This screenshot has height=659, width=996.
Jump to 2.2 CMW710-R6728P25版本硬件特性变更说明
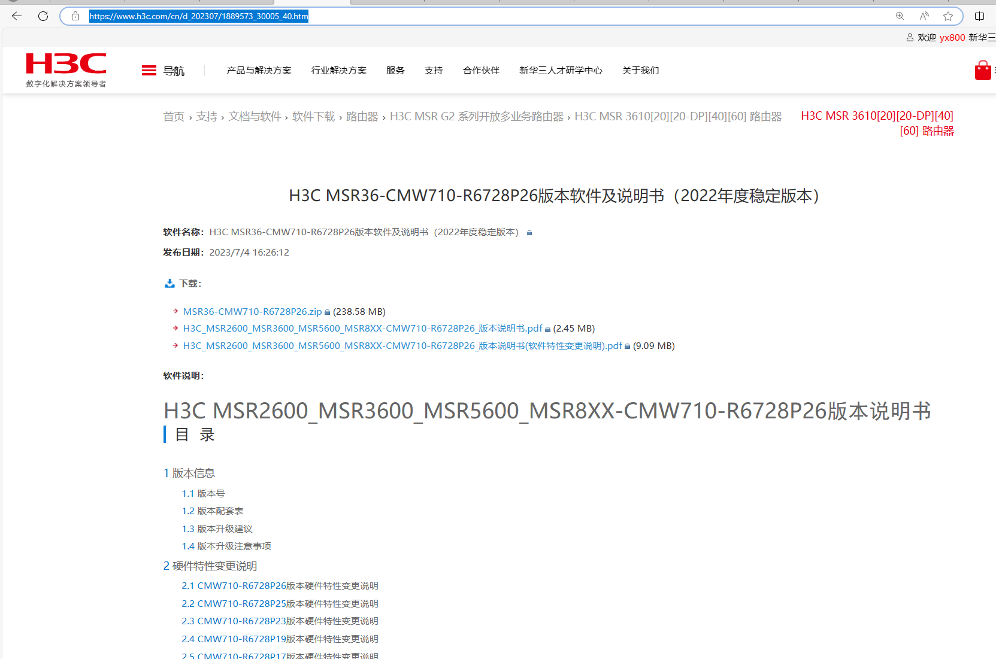(x=280, y=604)
